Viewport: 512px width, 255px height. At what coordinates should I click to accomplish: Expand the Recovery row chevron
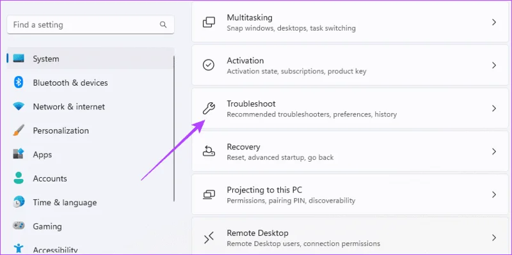pos(494,151)
